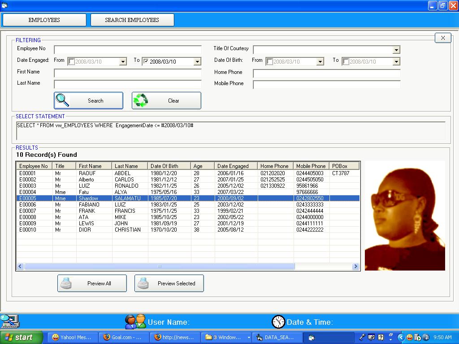Click the Windows start button

21,337
